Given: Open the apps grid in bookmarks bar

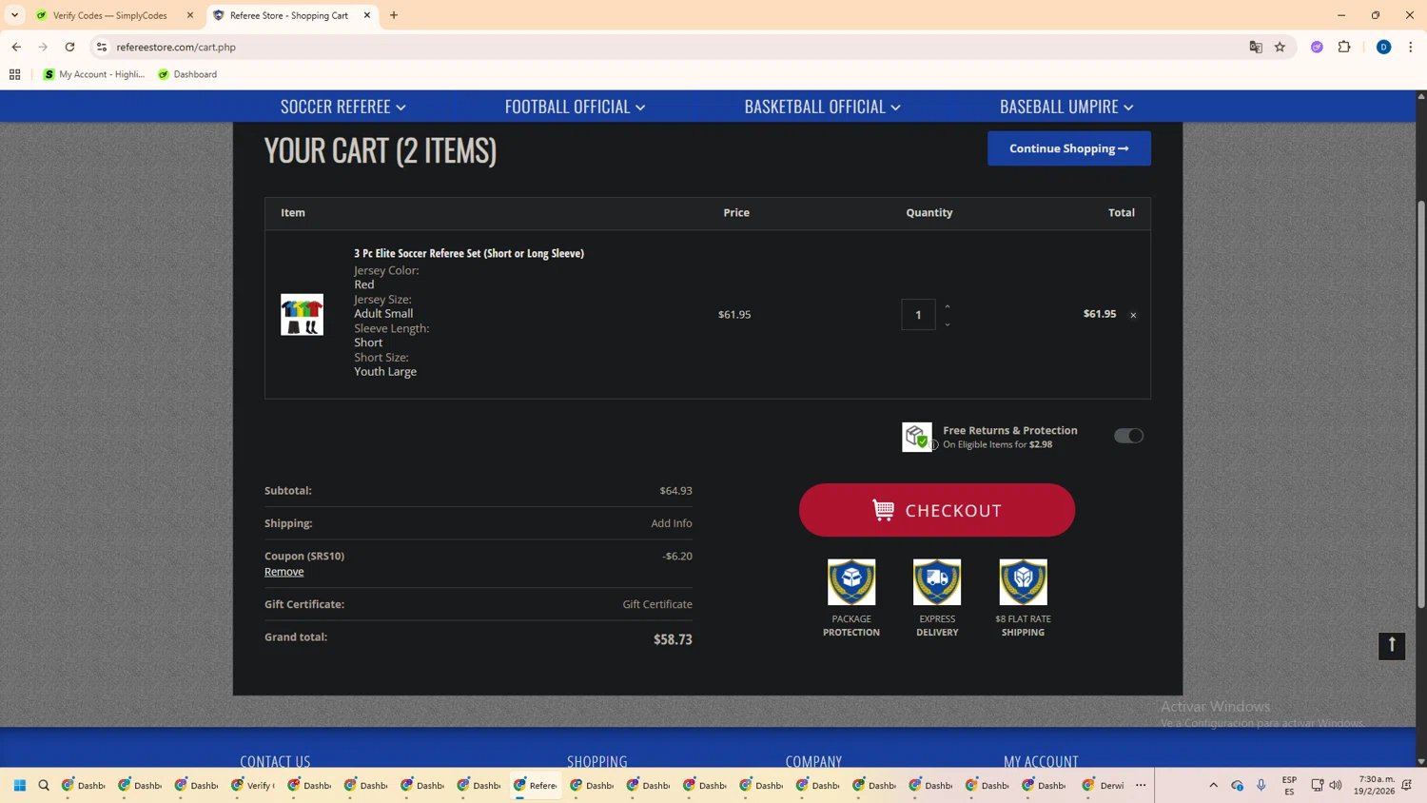Looking at the screenshot, I should (15, 74).
